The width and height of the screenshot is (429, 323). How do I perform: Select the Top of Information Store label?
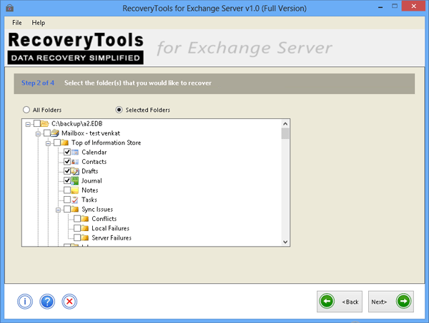pos(106,143)
